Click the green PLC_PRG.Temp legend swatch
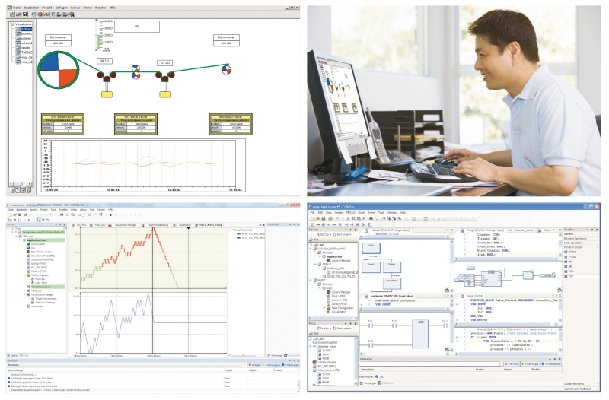The width and height of the screenshot is (609, 400). (x=238, y=233)
